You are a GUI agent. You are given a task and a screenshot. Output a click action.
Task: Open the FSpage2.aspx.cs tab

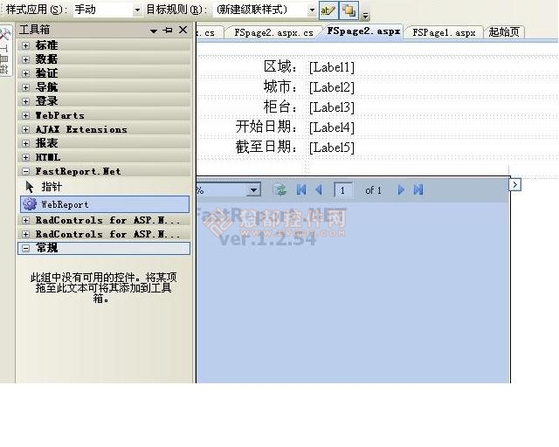(x=273, y=32)
